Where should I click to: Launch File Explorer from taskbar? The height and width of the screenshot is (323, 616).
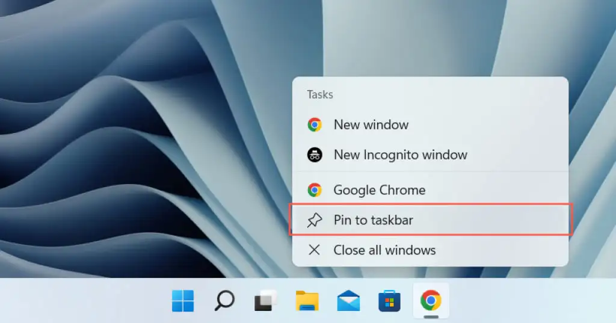coord(307,301)
